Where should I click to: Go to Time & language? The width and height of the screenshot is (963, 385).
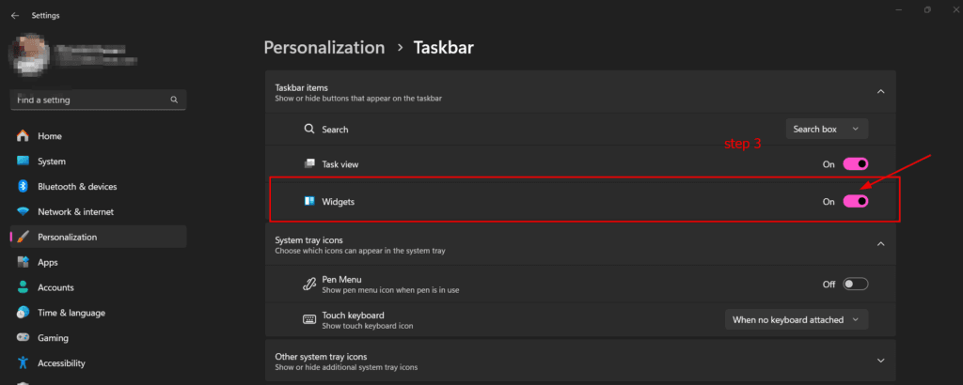[x=98, y=312]
